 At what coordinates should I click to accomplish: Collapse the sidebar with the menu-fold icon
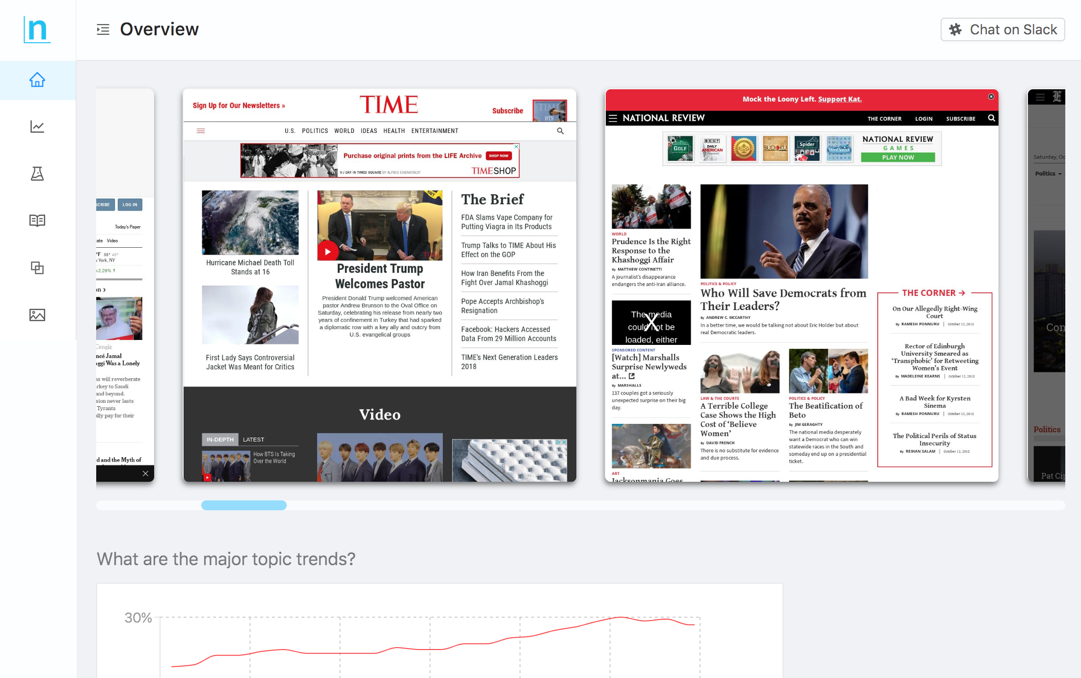point(103,29)
